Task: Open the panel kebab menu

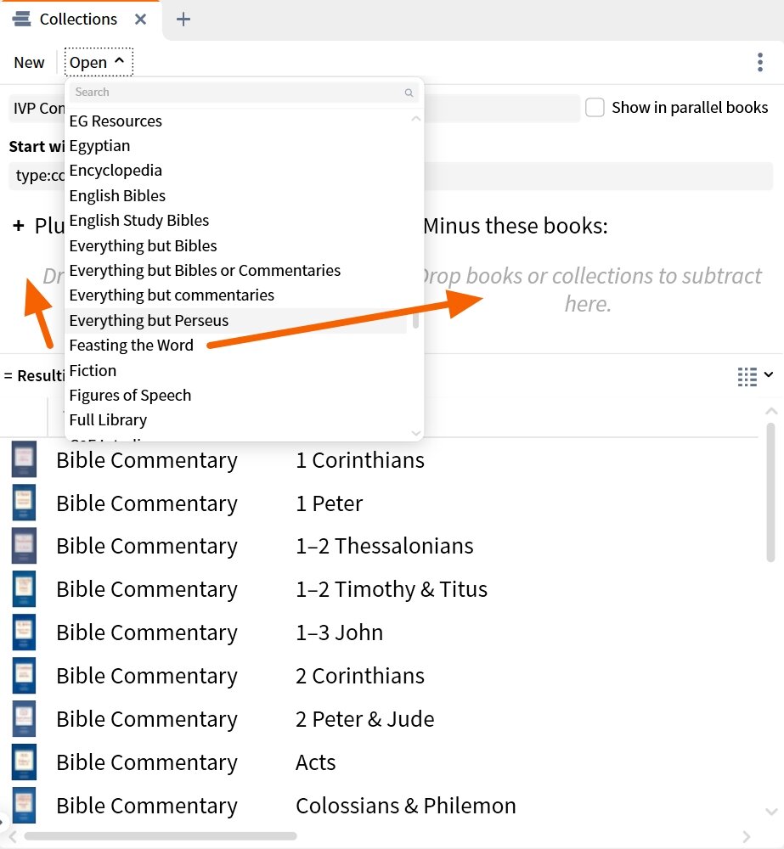Action: point(760,62)
